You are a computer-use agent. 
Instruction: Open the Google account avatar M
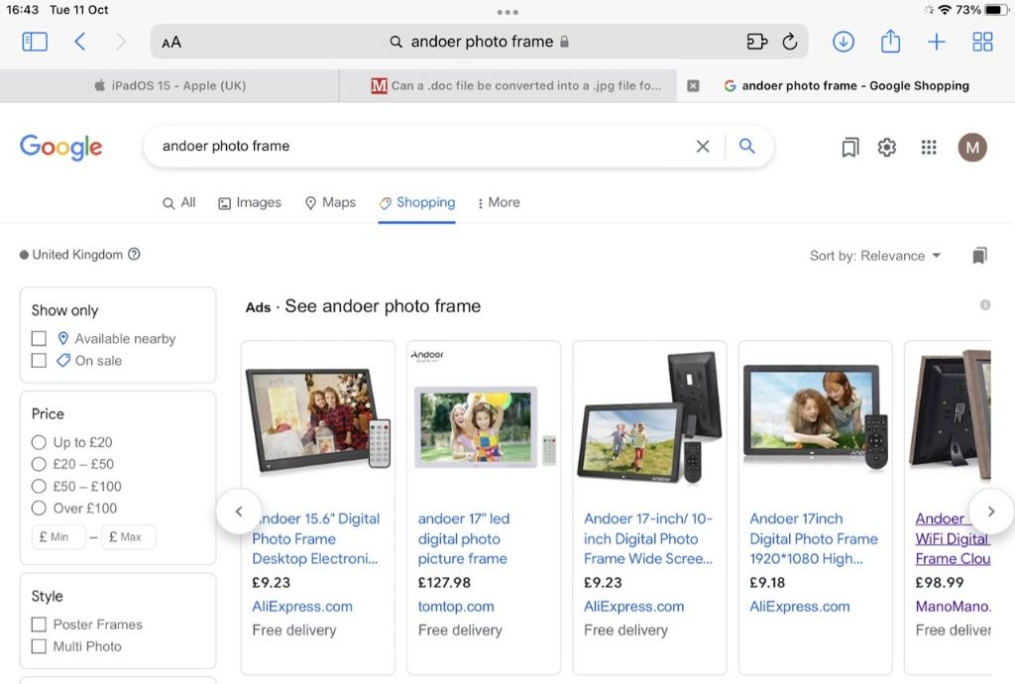click(972, 148)
